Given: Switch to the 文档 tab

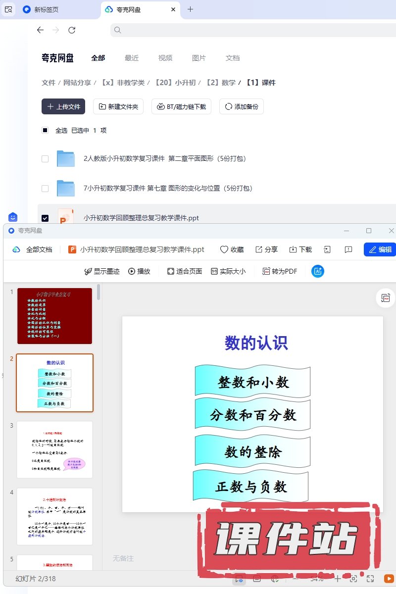Looking at the screenshot, I should [x=233, y=58].
